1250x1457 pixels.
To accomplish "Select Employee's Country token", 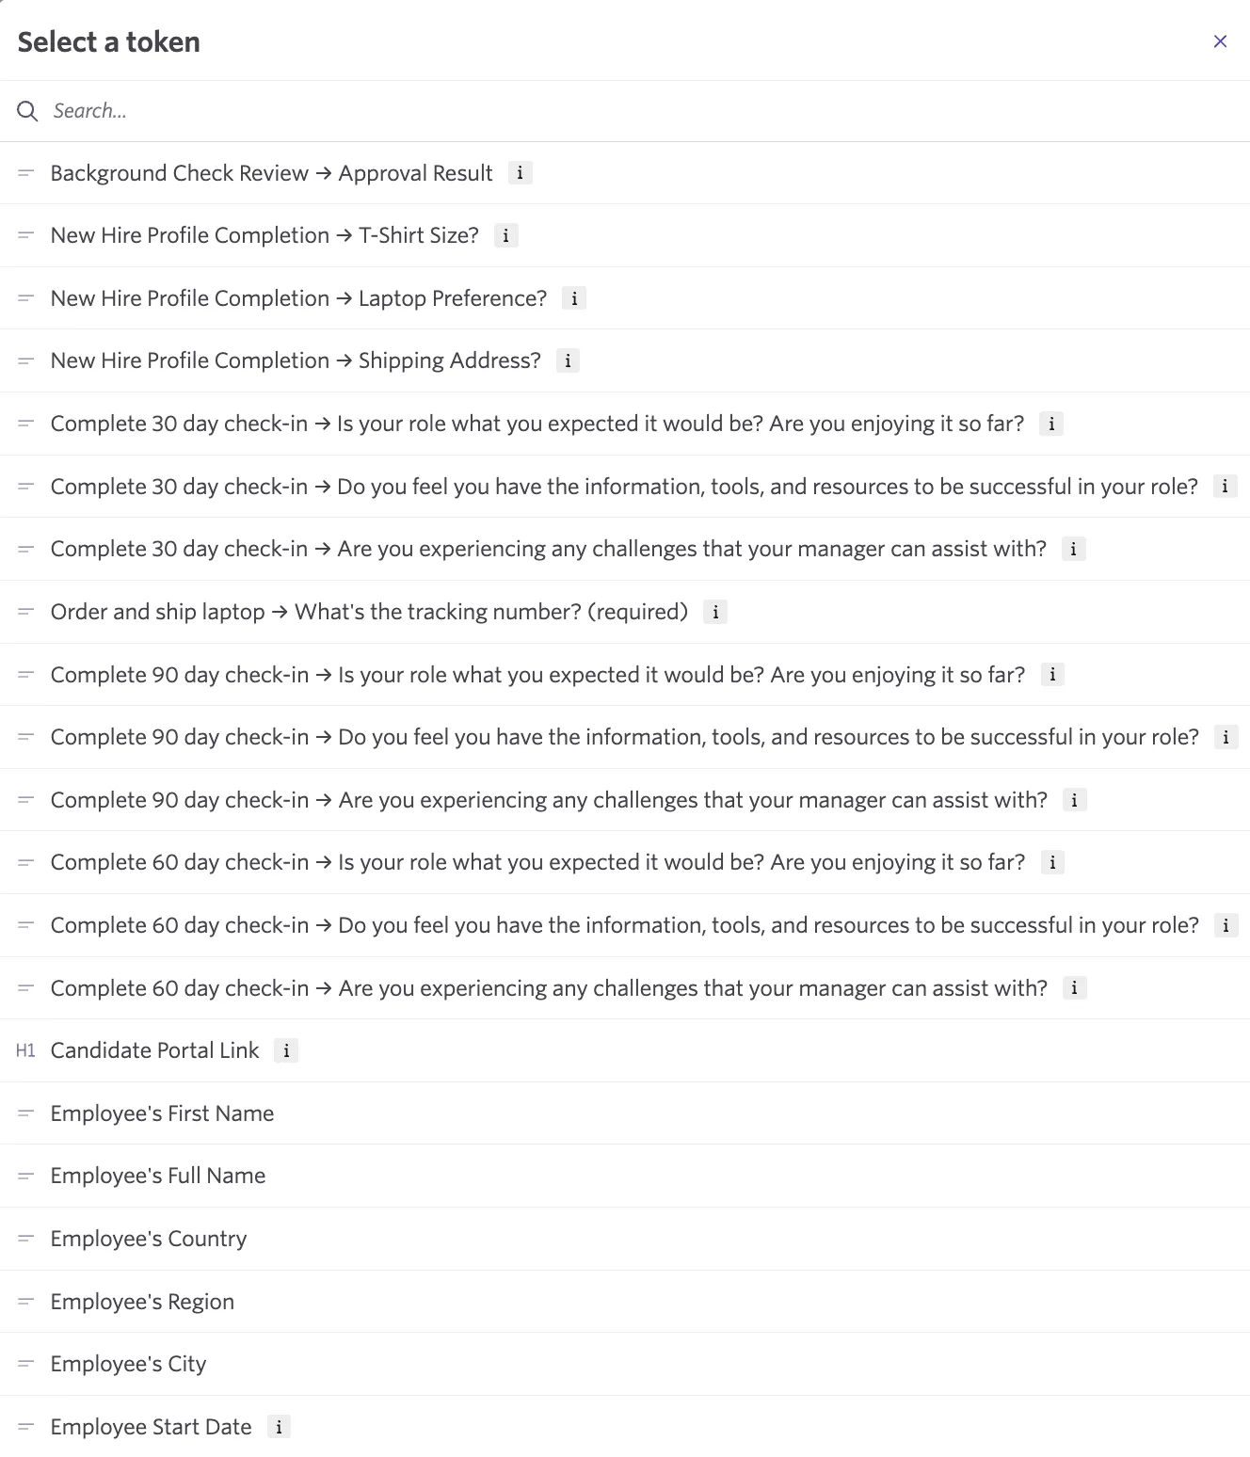I will 625,1239.
